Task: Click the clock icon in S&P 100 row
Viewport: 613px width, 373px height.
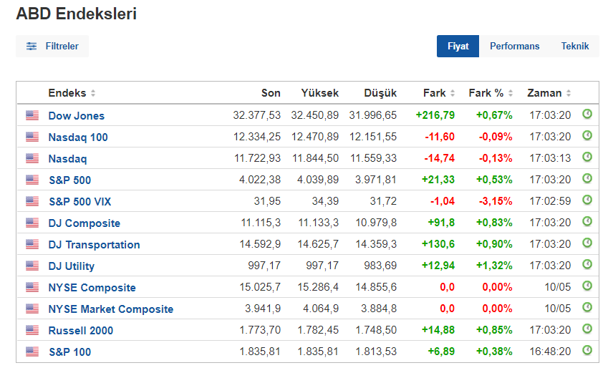Action: point(587,351)
